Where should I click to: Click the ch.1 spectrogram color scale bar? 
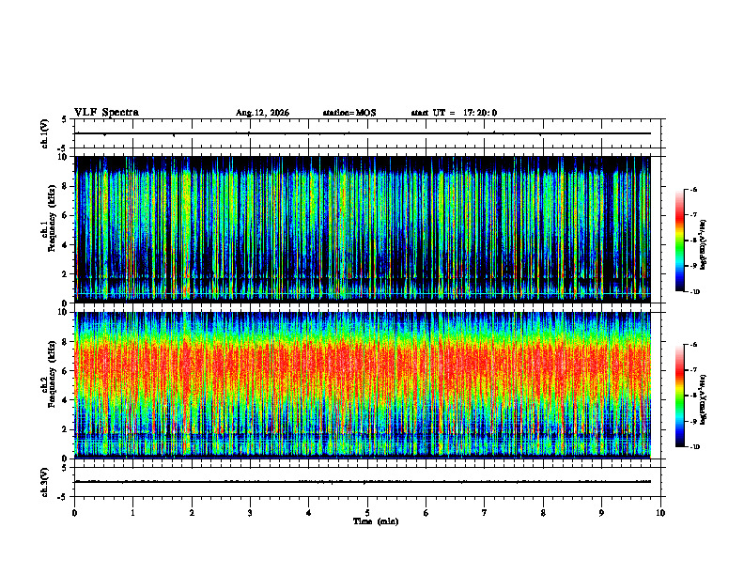tap(679, 241)
